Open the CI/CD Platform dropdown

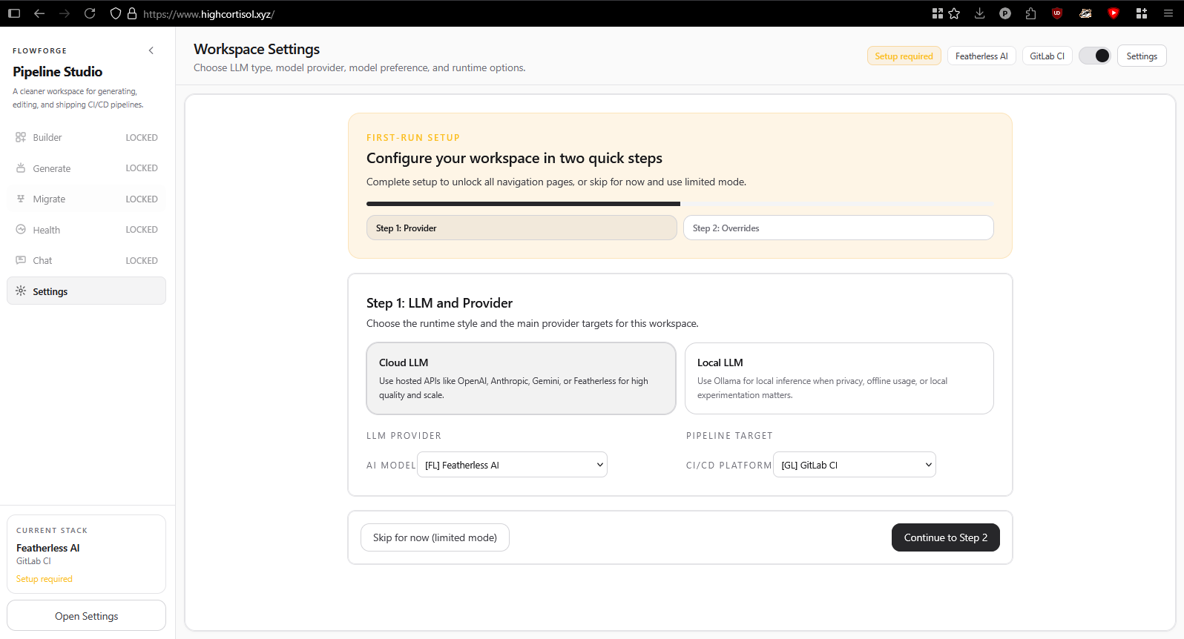click(854, 465)
